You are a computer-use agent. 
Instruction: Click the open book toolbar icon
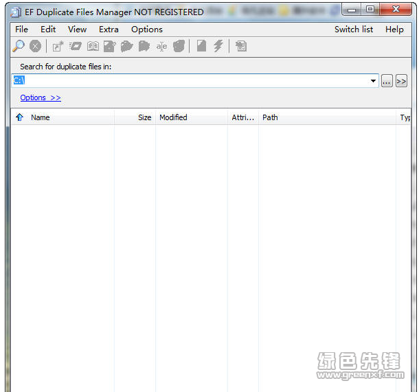[93, 46]
